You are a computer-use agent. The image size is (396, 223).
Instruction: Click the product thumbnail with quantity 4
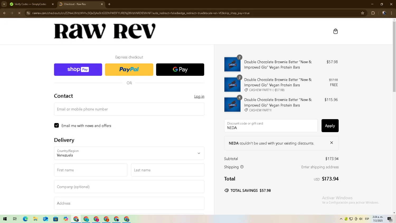click(x=232, y=104)
